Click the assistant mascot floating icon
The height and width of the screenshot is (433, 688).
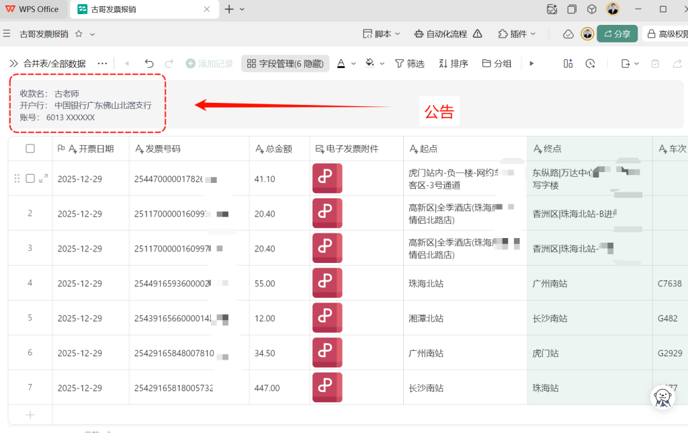click(x=662, y=397)
